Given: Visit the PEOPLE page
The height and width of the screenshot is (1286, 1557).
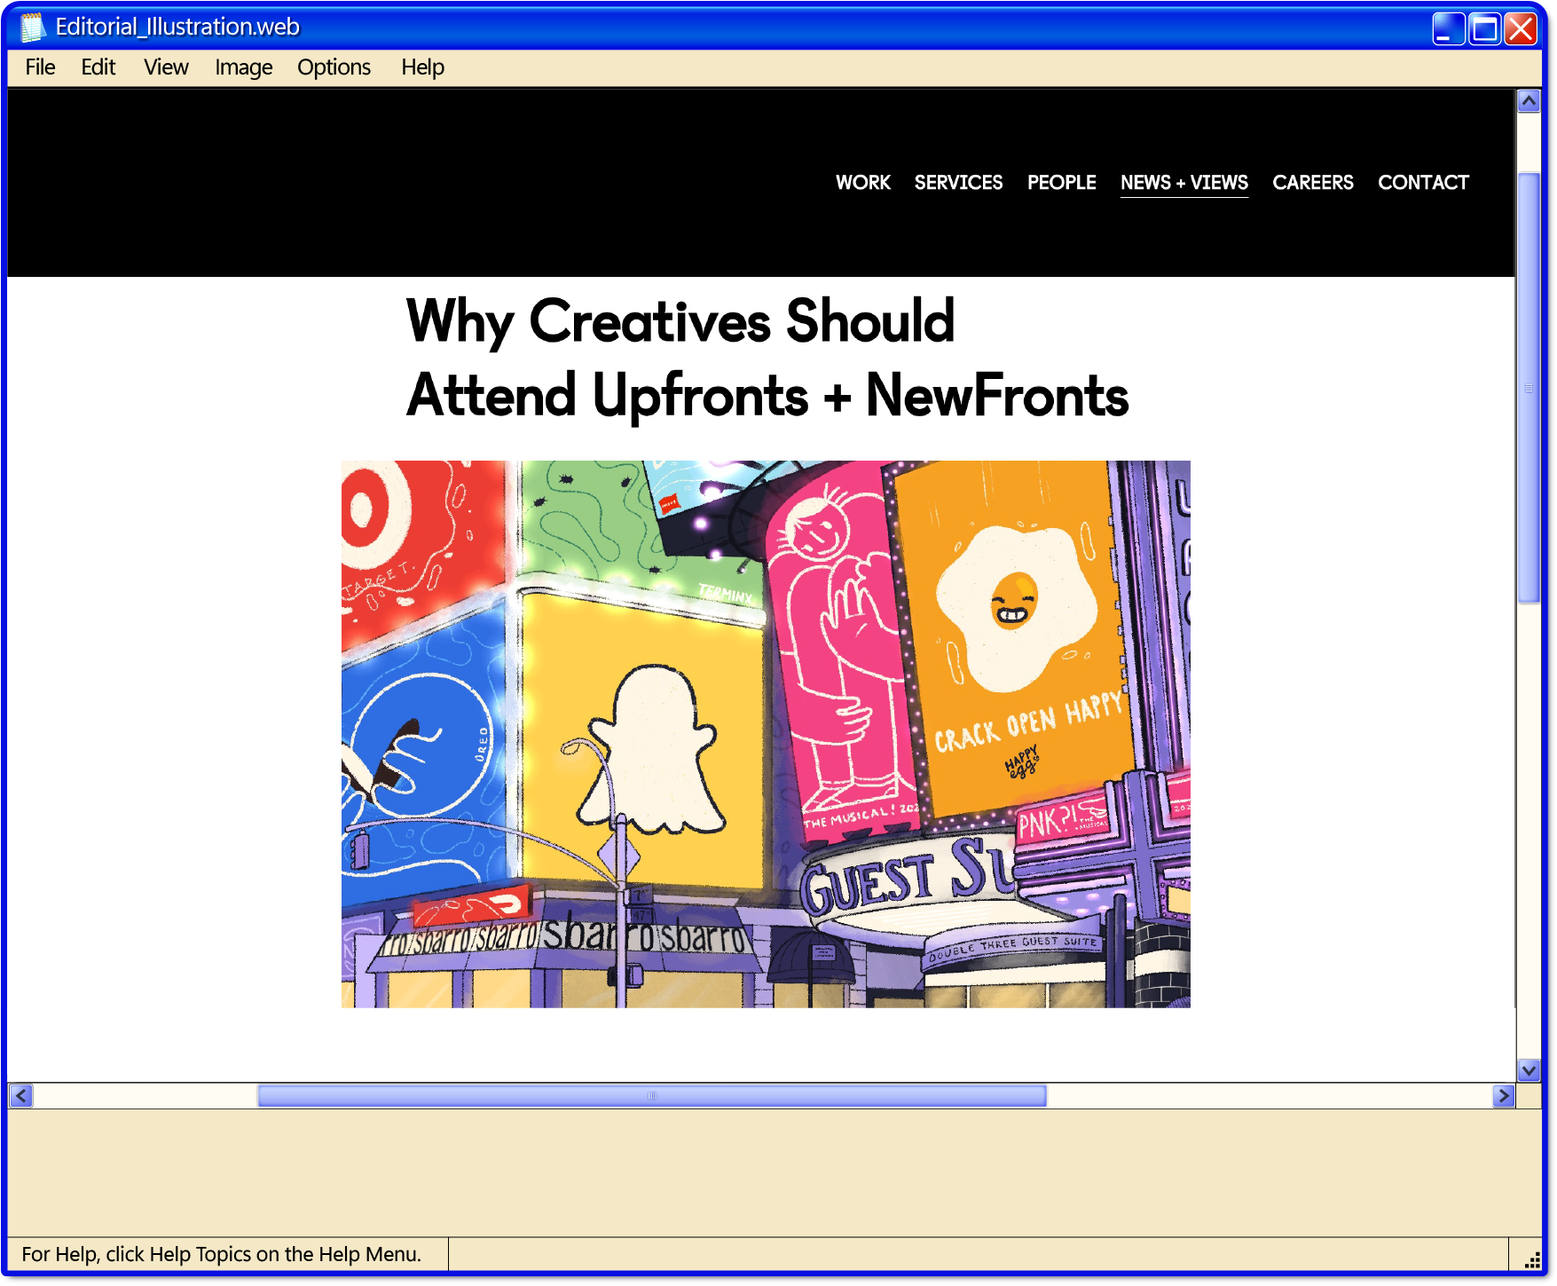Looking at the screenshot, I should coord(1061,183).
